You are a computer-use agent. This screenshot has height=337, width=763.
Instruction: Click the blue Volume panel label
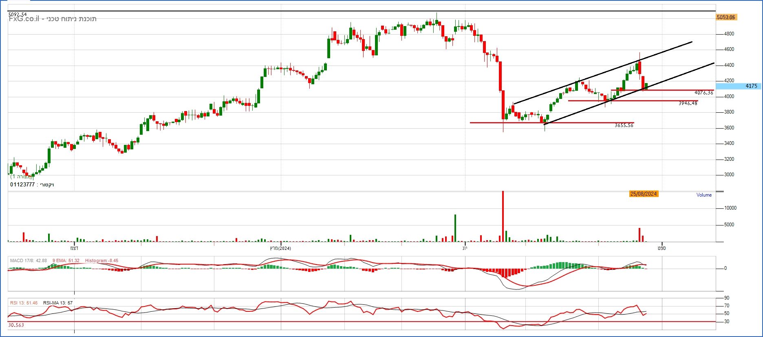point(703,195)
